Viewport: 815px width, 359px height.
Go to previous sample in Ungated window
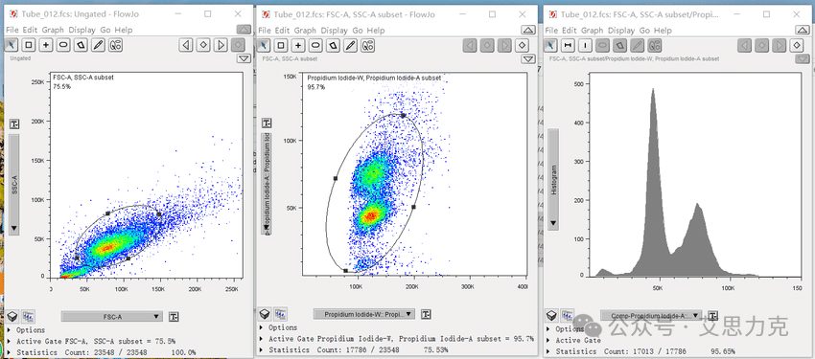186,45
